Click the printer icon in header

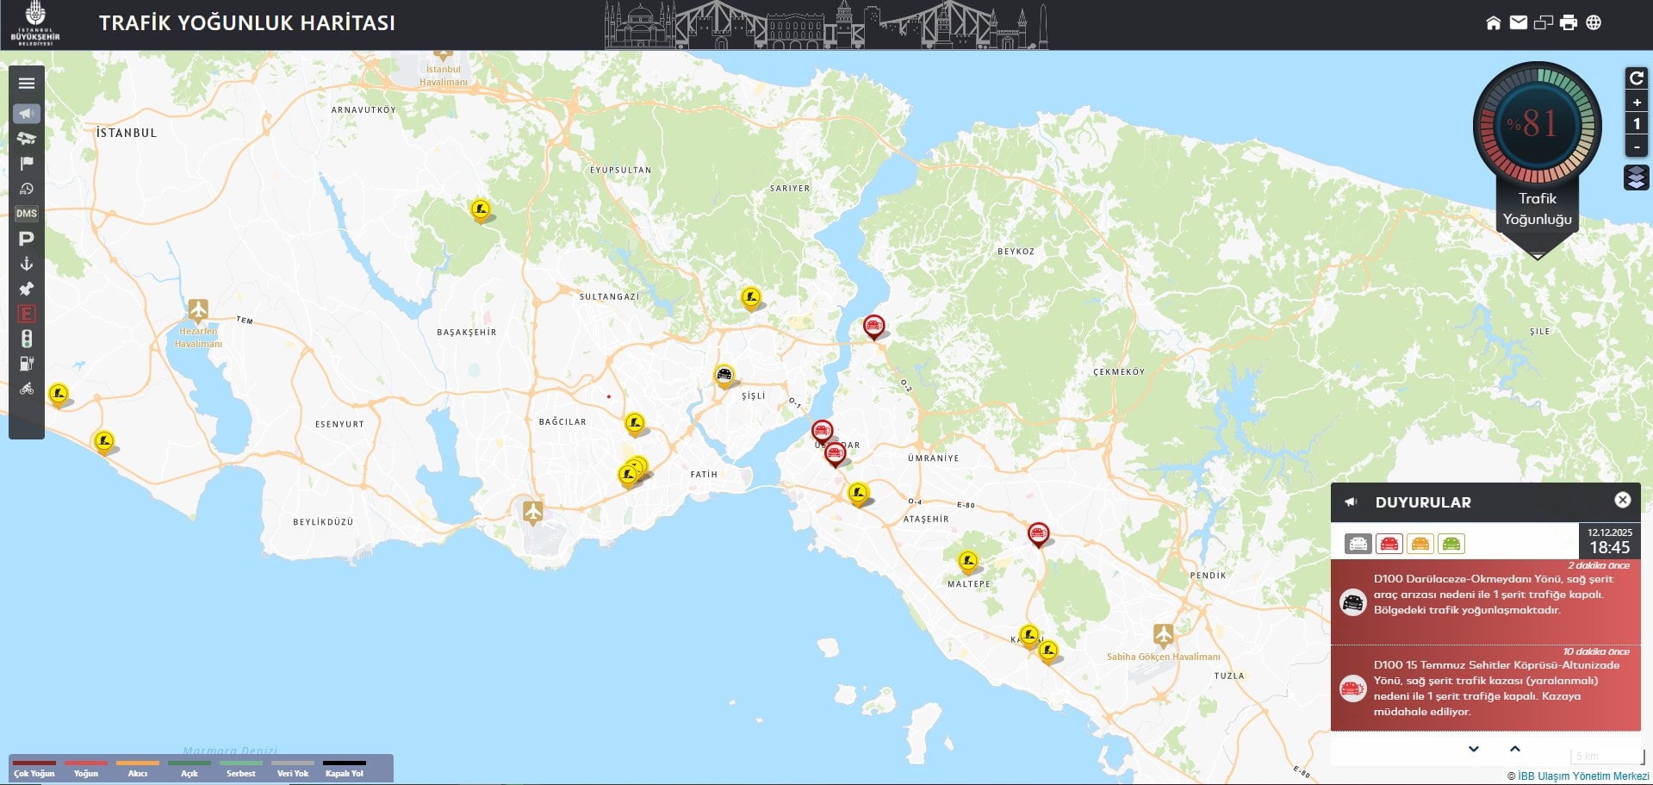coord(1569,23)
